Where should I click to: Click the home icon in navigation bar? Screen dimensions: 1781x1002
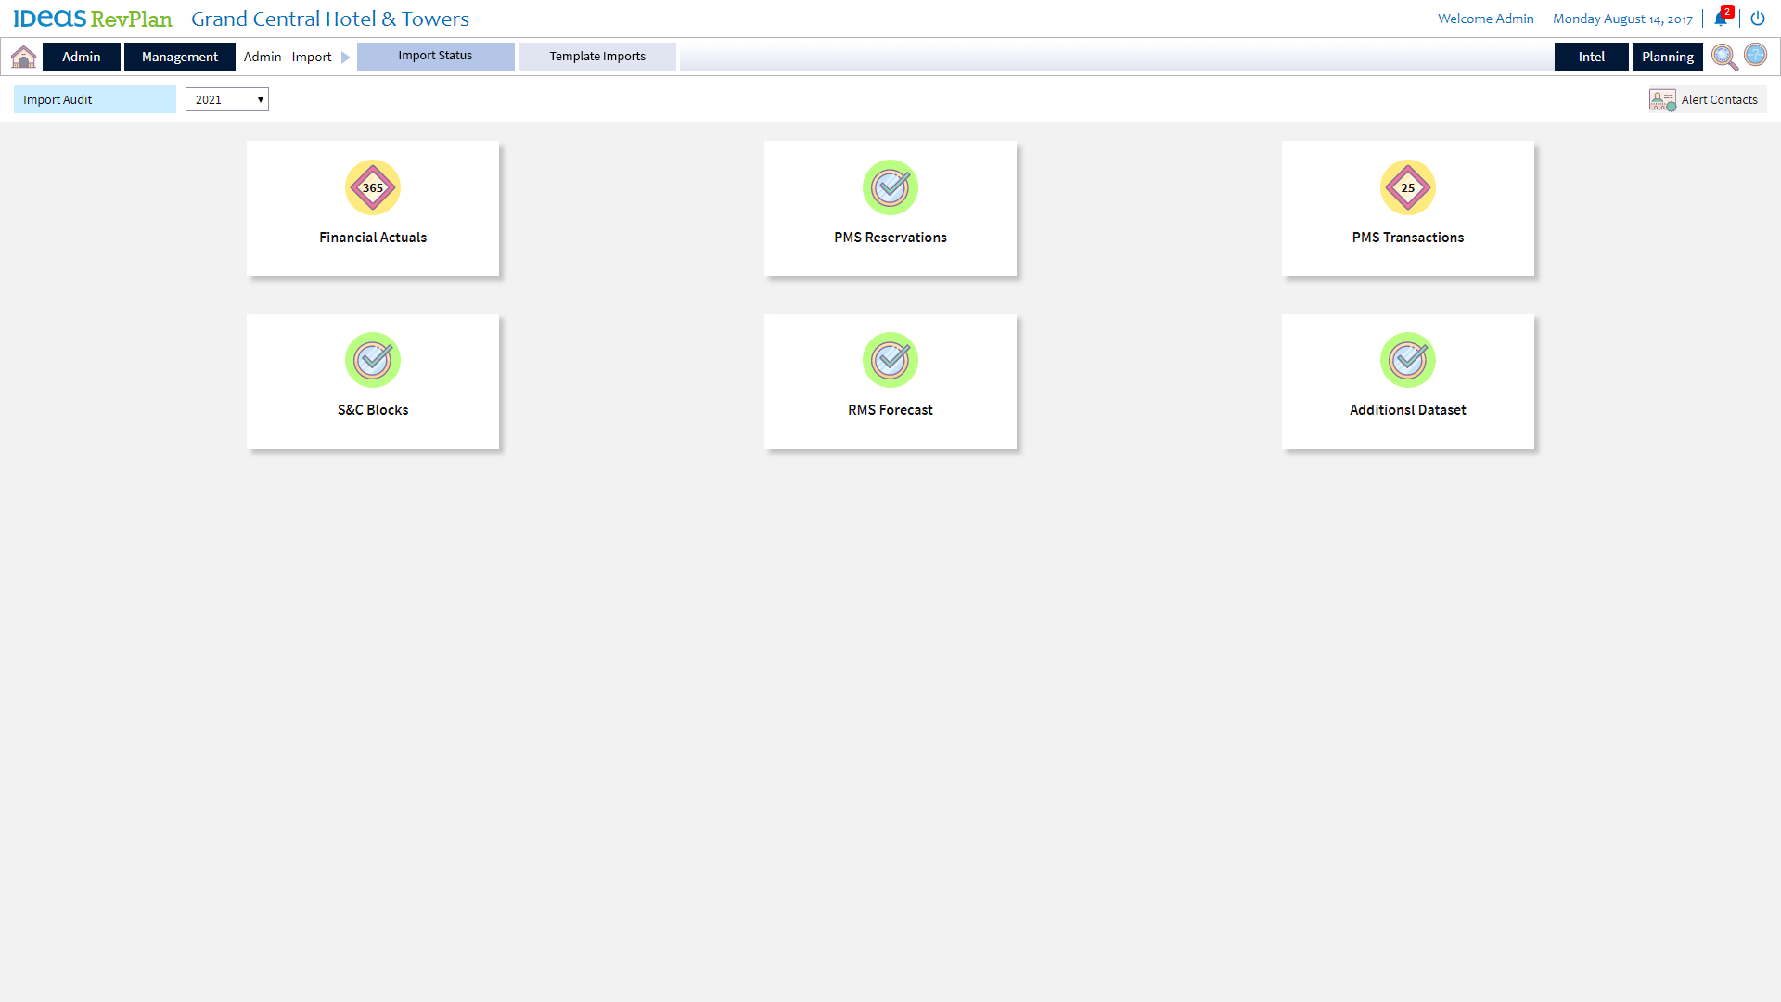pyautogui.click(x=24, y=57)
